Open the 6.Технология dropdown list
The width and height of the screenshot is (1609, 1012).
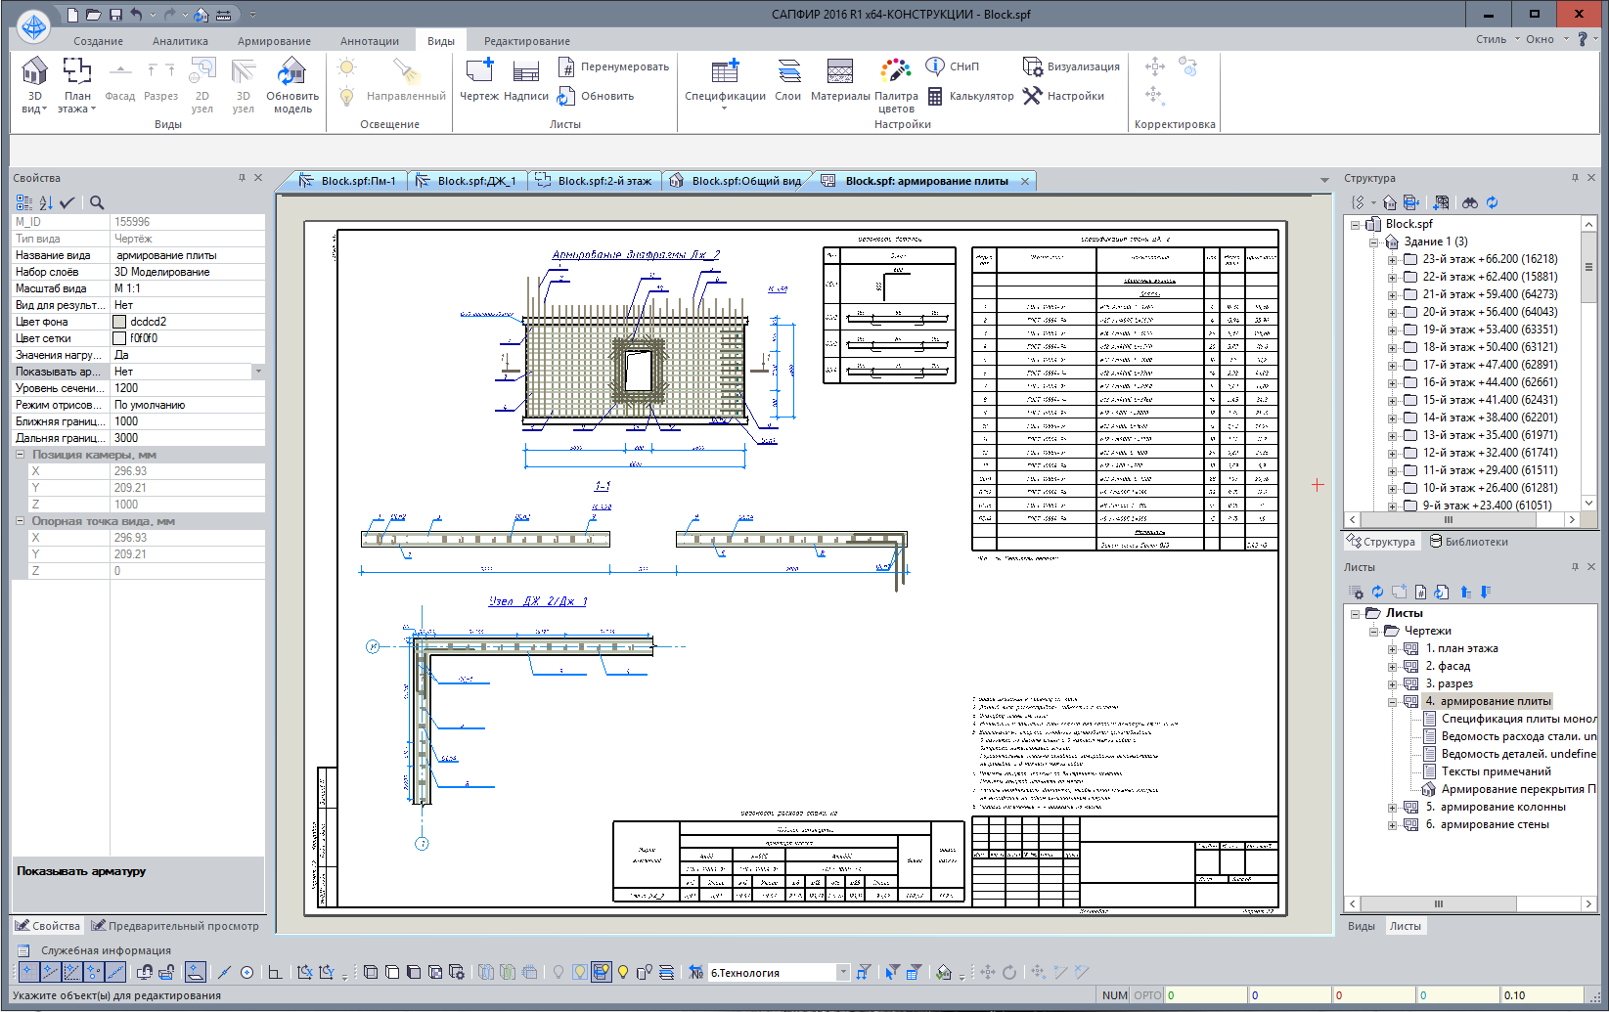(842, 972)
